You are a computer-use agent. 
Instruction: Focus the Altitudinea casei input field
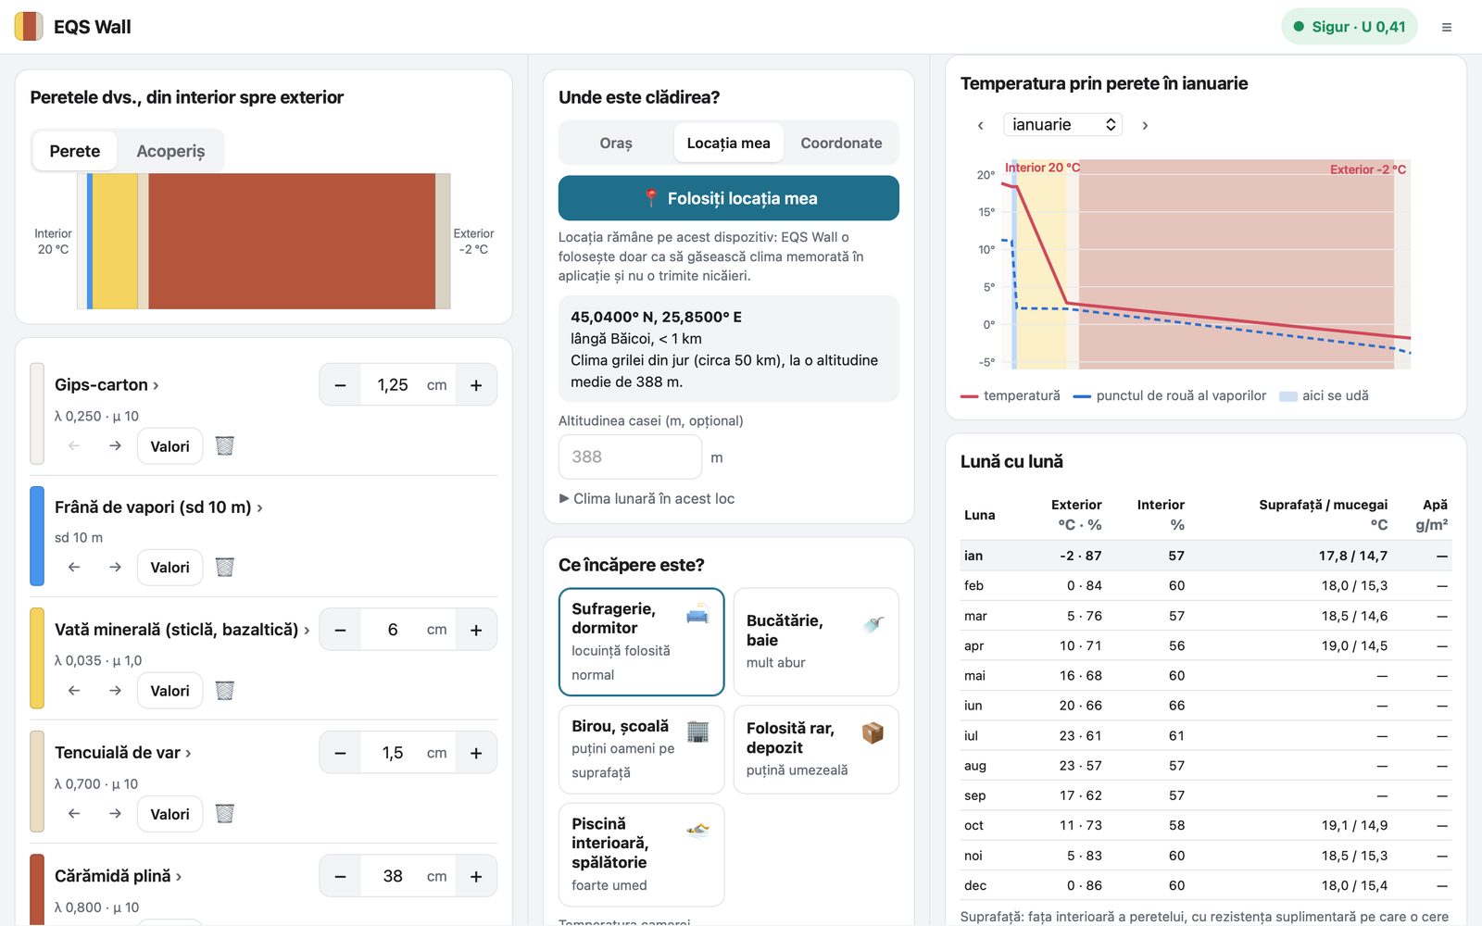[x=630, y=457]
